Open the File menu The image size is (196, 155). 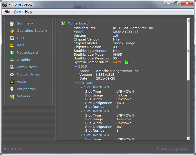(x=7, y=12)
